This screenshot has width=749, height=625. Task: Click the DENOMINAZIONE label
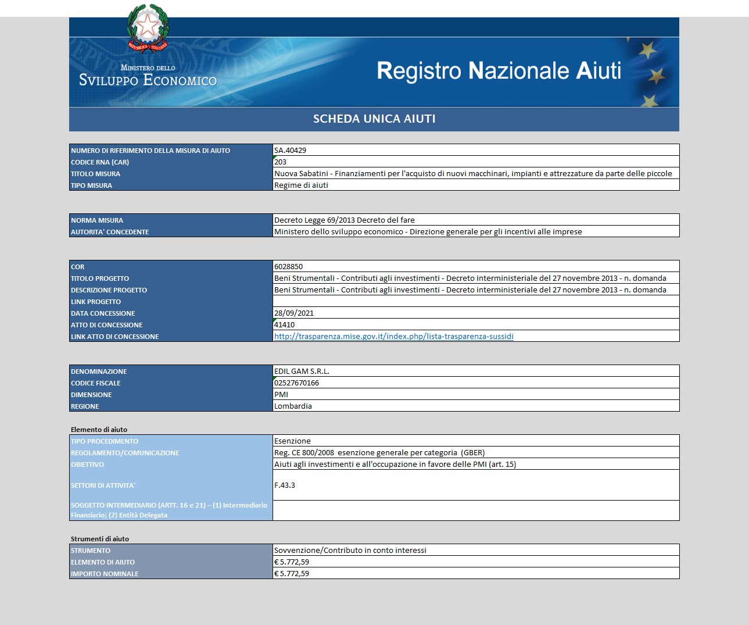coord(99,372)
